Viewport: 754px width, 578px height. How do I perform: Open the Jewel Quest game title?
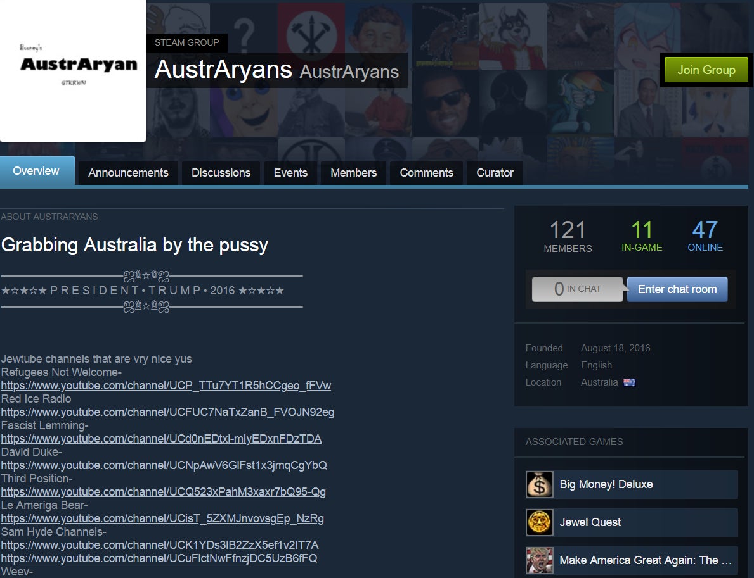590,522
